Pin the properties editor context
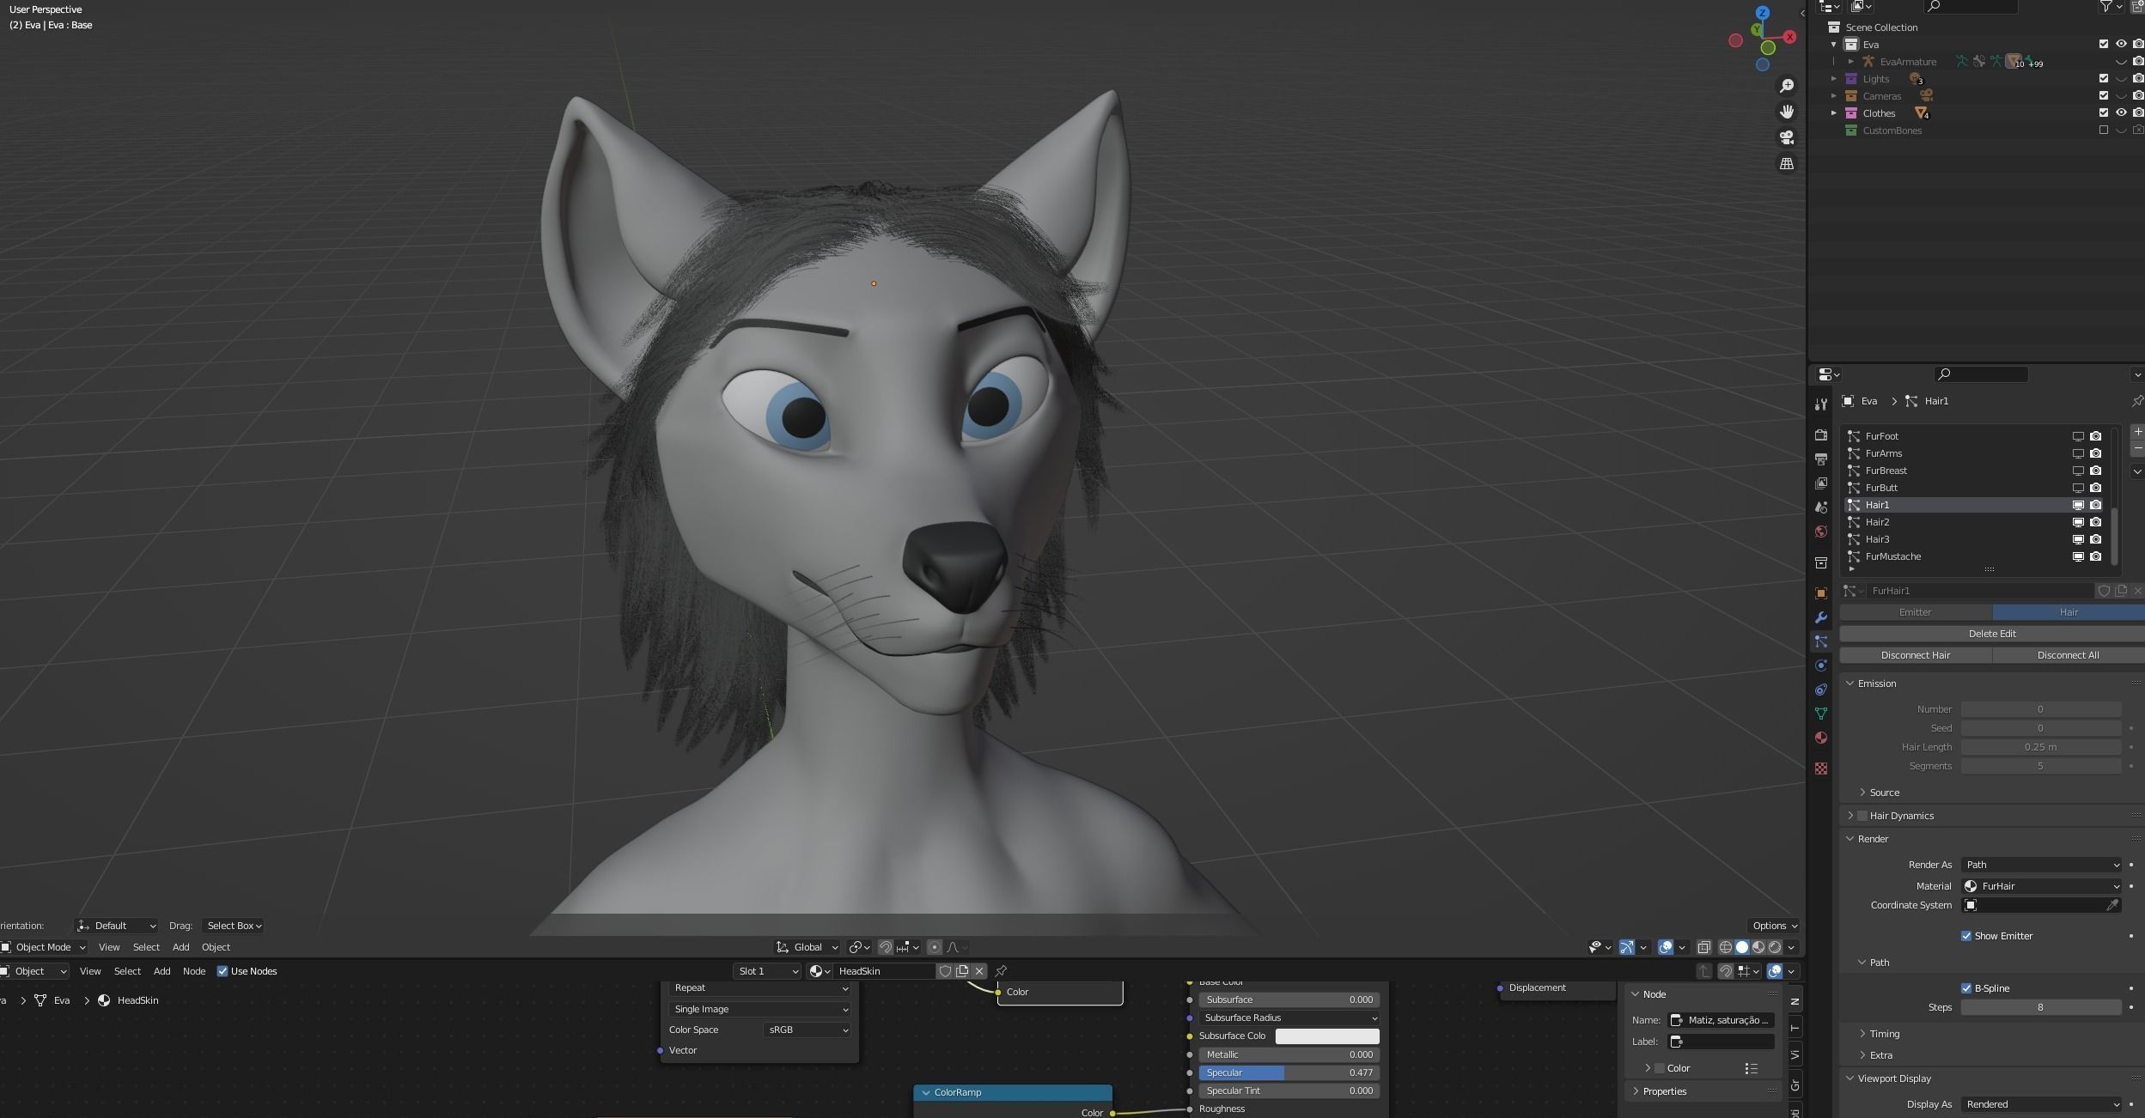The height and width of the screenshot is (1118, 2145). pos(2137,401)
